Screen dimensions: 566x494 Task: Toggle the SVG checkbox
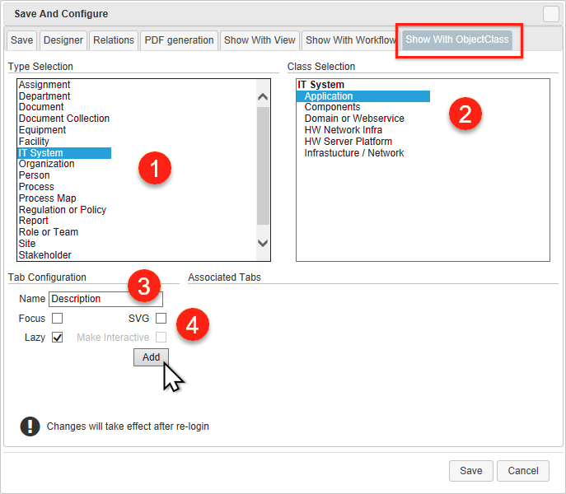click(161, 318)
